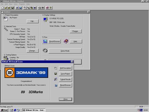Click the Show Desktop quick launch icon

(11, 110)
